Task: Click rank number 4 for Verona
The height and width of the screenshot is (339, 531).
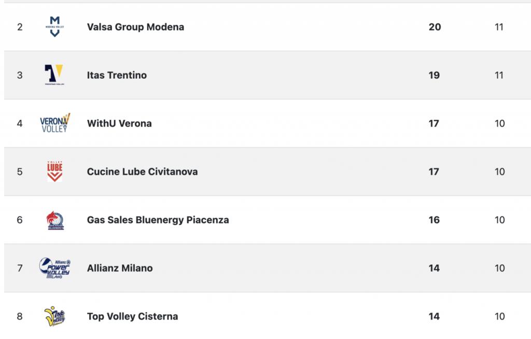Action: tap(20, 123)
